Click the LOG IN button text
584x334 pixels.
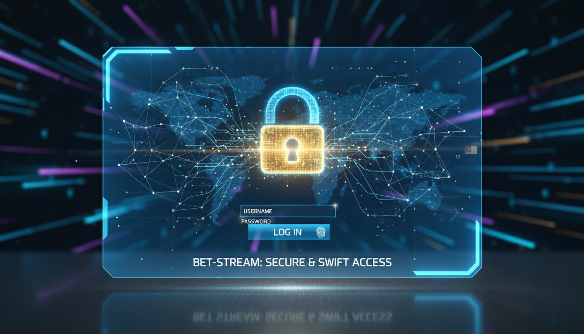click(x=287, y=232)
